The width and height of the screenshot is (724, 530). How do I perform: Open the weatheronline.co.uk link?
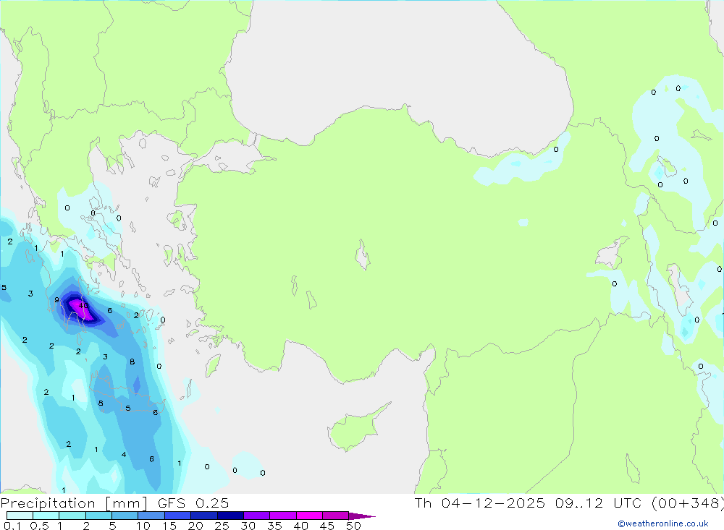pyautogui.click(x=663, y=523)
